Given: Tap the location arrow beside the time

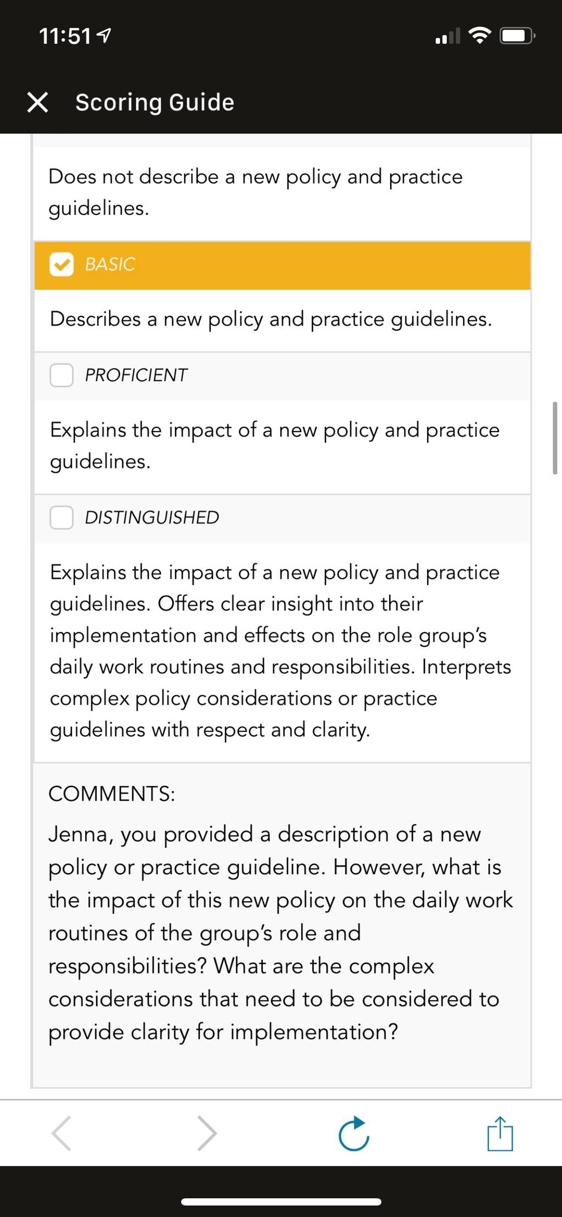Looking at the screenshot, I should pos(104,36).
